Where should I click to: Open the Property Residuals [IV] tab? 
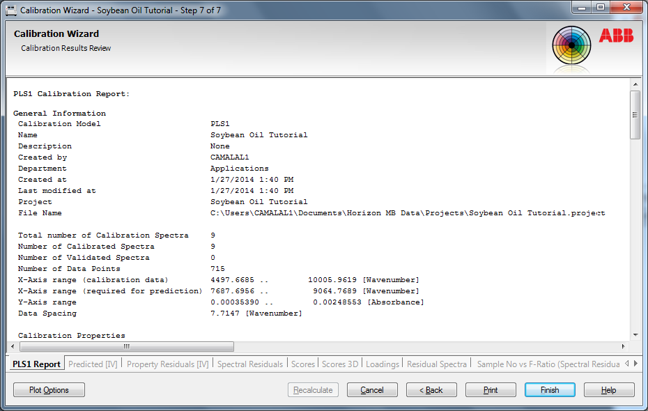pos(167,364)
